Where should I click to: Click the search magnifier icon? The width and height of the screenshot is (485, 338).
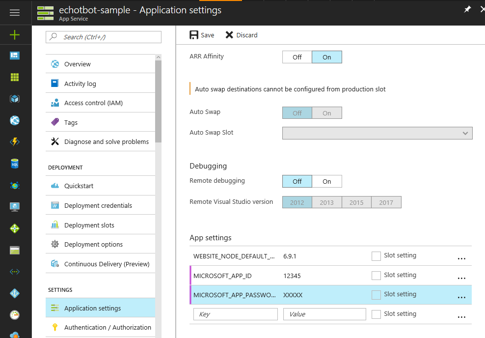[54, 36]
